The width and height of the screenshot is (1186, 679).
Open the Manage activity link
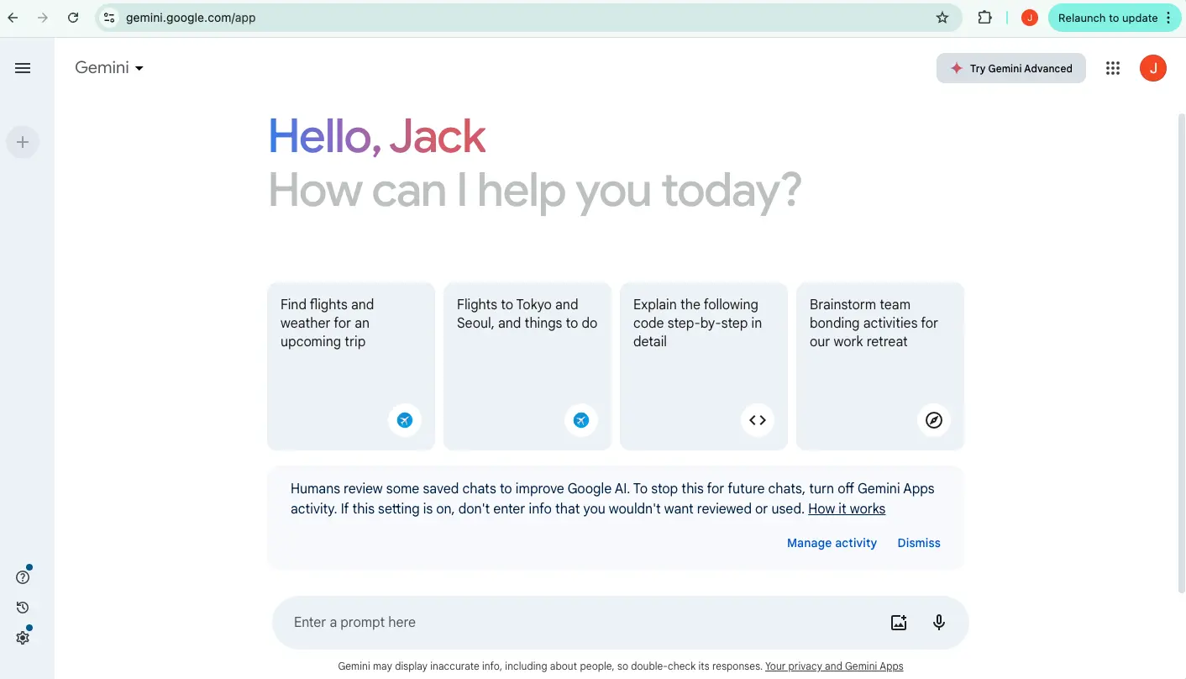click(x=832, y=543)
